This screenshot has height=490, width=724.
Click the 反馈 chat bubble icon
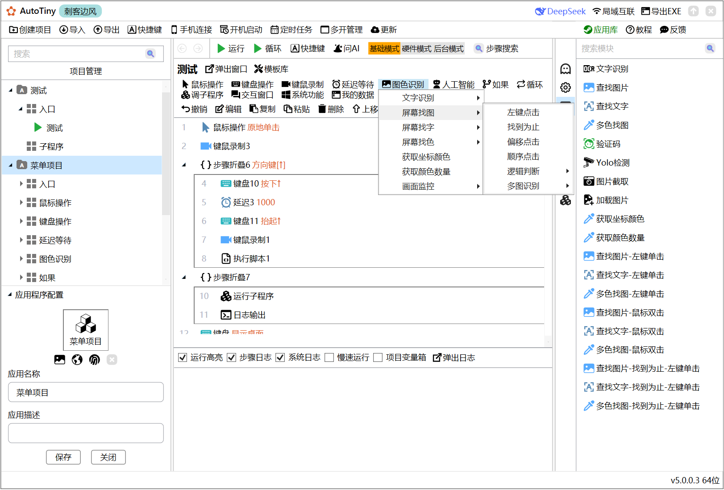coord(664,30)
